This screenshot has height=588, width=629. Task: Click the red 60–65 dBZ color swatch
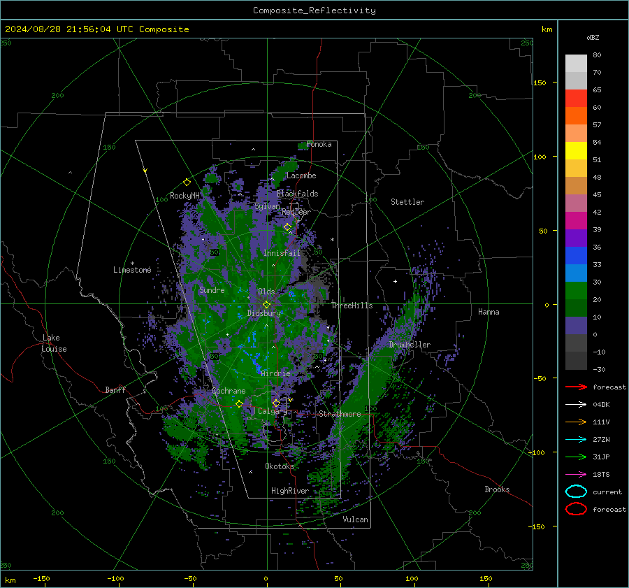point(576,99)
